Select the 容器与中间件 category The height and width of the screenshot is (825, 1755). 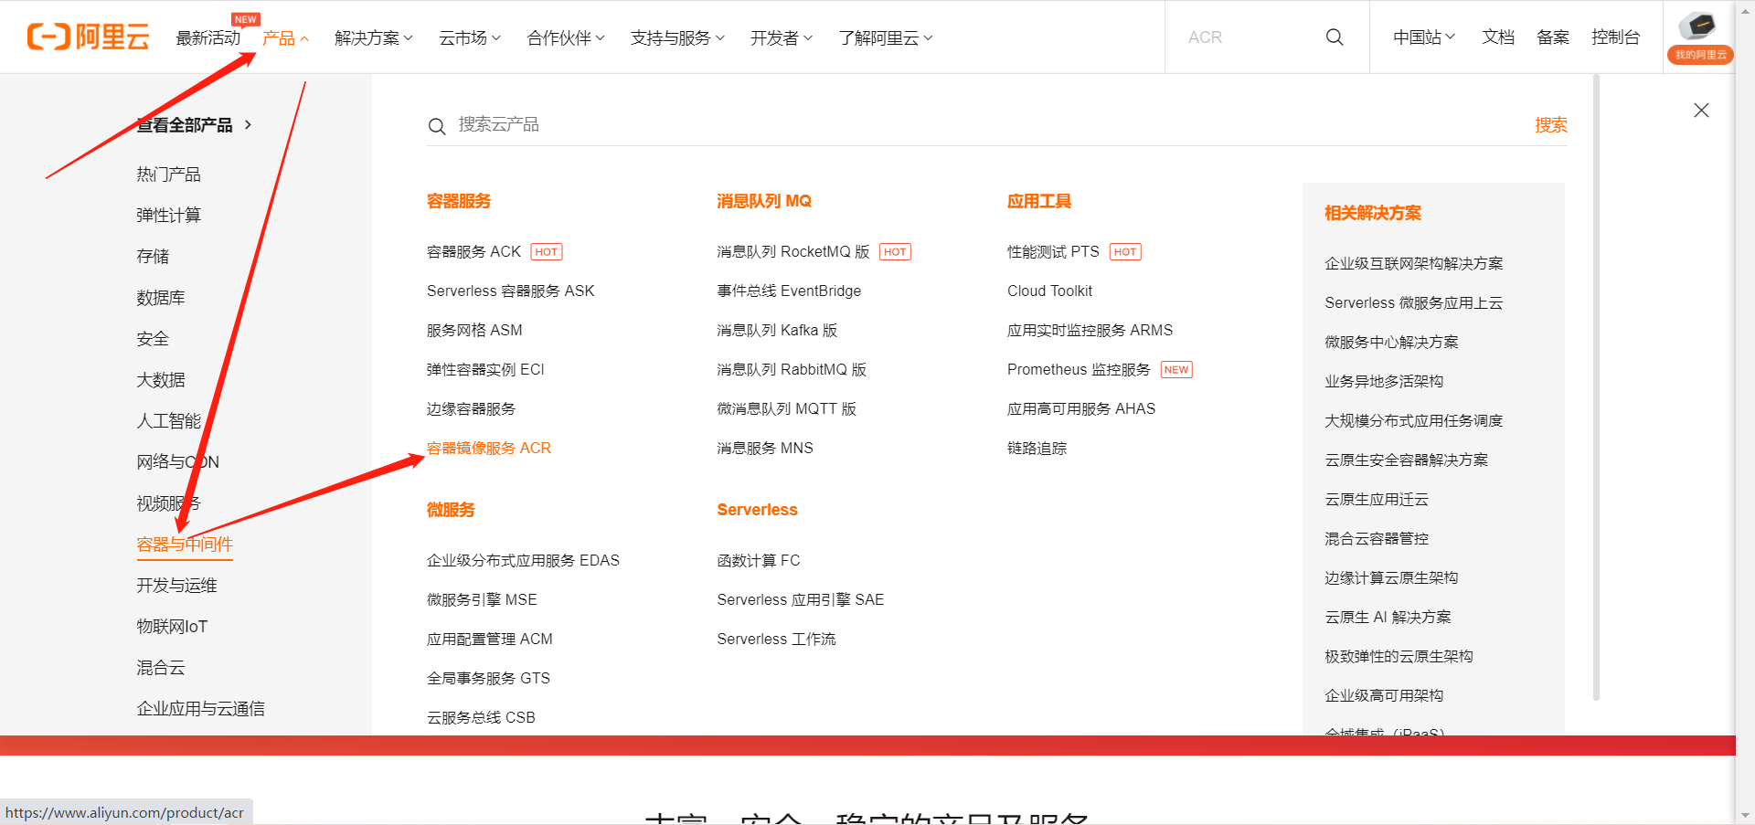click(x=185, y=545)
